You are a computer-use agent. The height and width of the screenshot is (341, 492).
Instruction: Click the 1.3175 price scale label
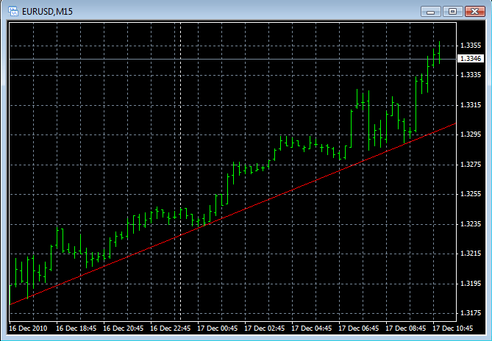click(471, 313)
